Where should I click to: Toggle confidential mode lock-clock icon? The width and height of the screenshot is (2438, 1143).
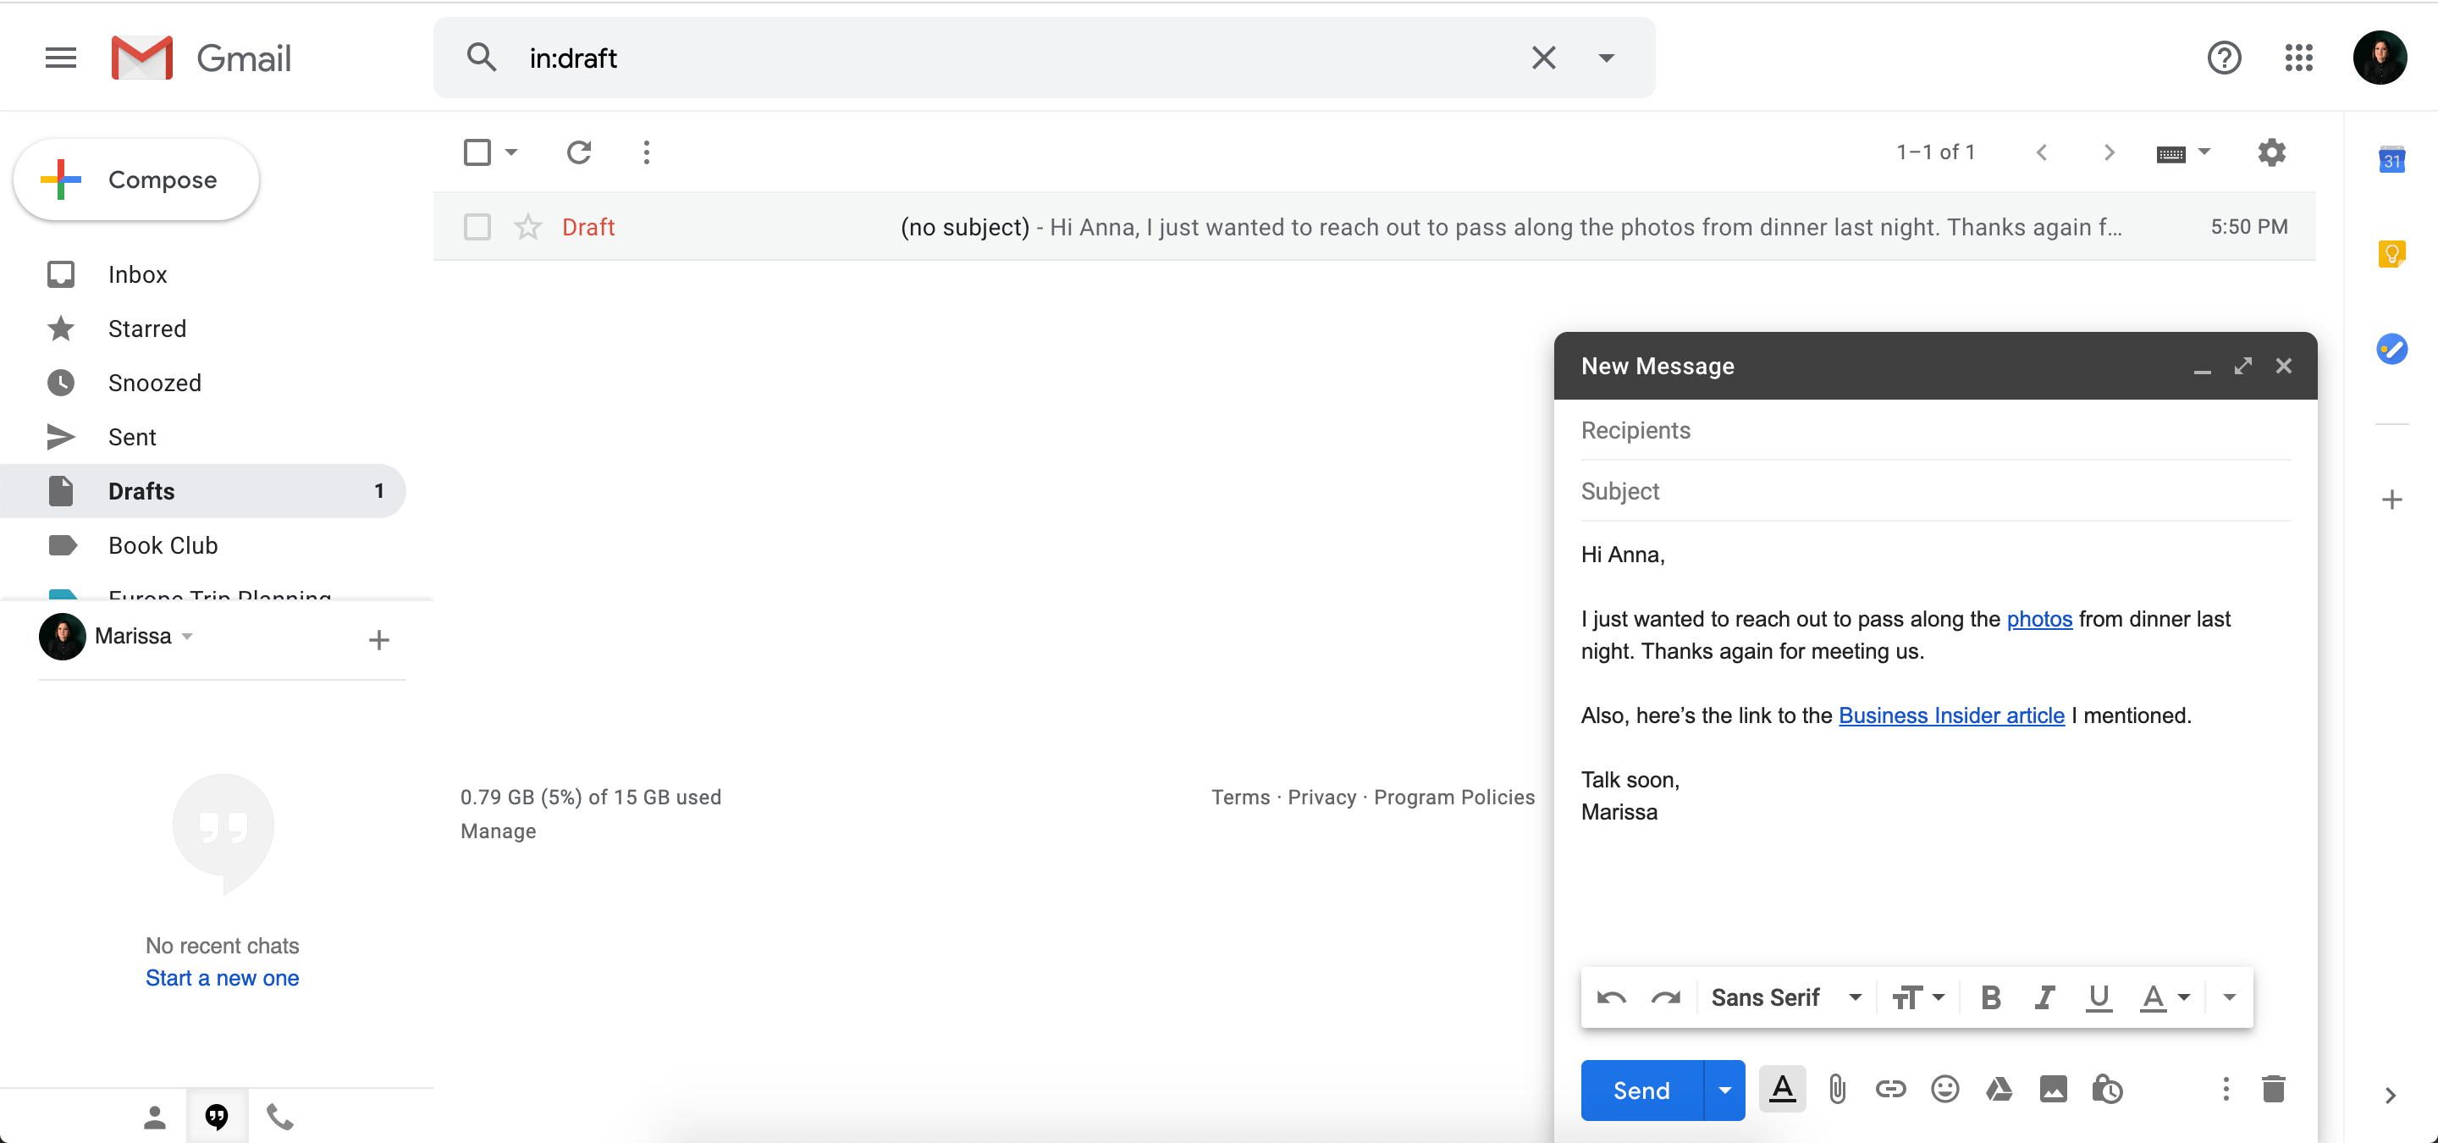click(x=2107, y=1089)
